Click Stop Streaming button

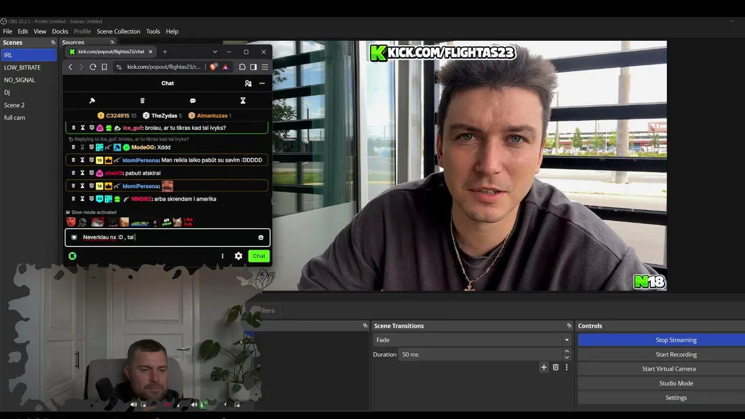pyautogui.click(x=662, y=340)
